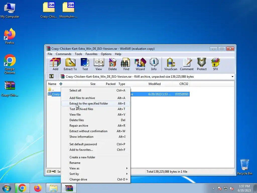Choose Test archived files
The height and width of the screenshot is (193, 257).
click(x=96, y=109)
